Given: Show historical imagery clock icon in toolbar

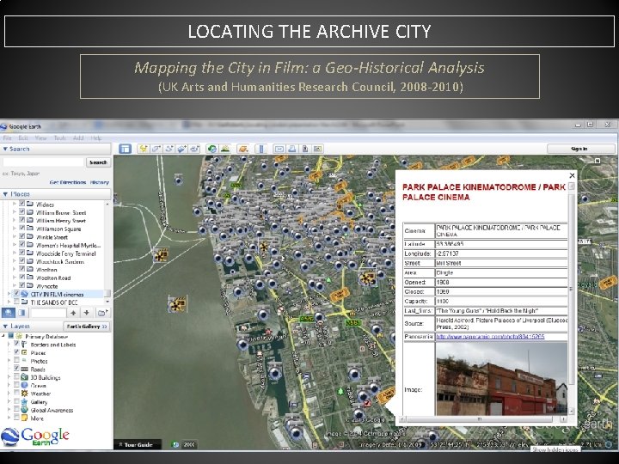Looking at the screenshot, I should tap(212, 149).
